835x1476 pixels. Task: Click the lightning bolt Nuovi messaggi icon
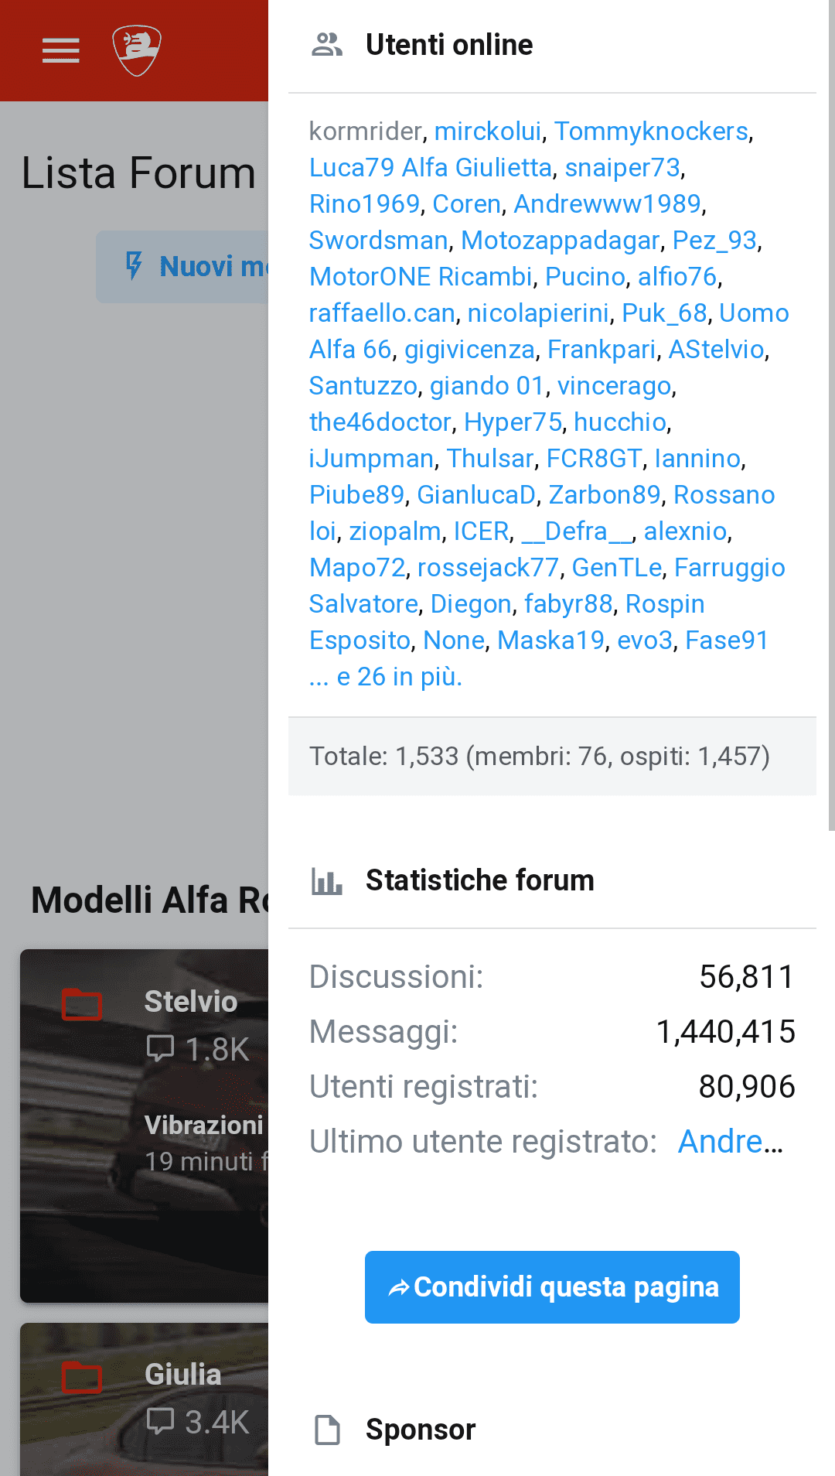click(134, 265)
